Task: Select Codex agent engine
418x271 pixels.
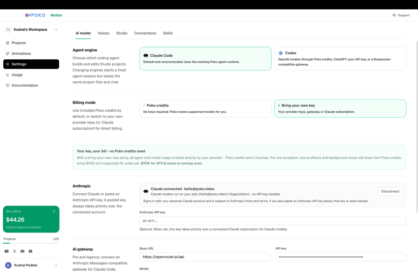Action: tap(340, 59)
